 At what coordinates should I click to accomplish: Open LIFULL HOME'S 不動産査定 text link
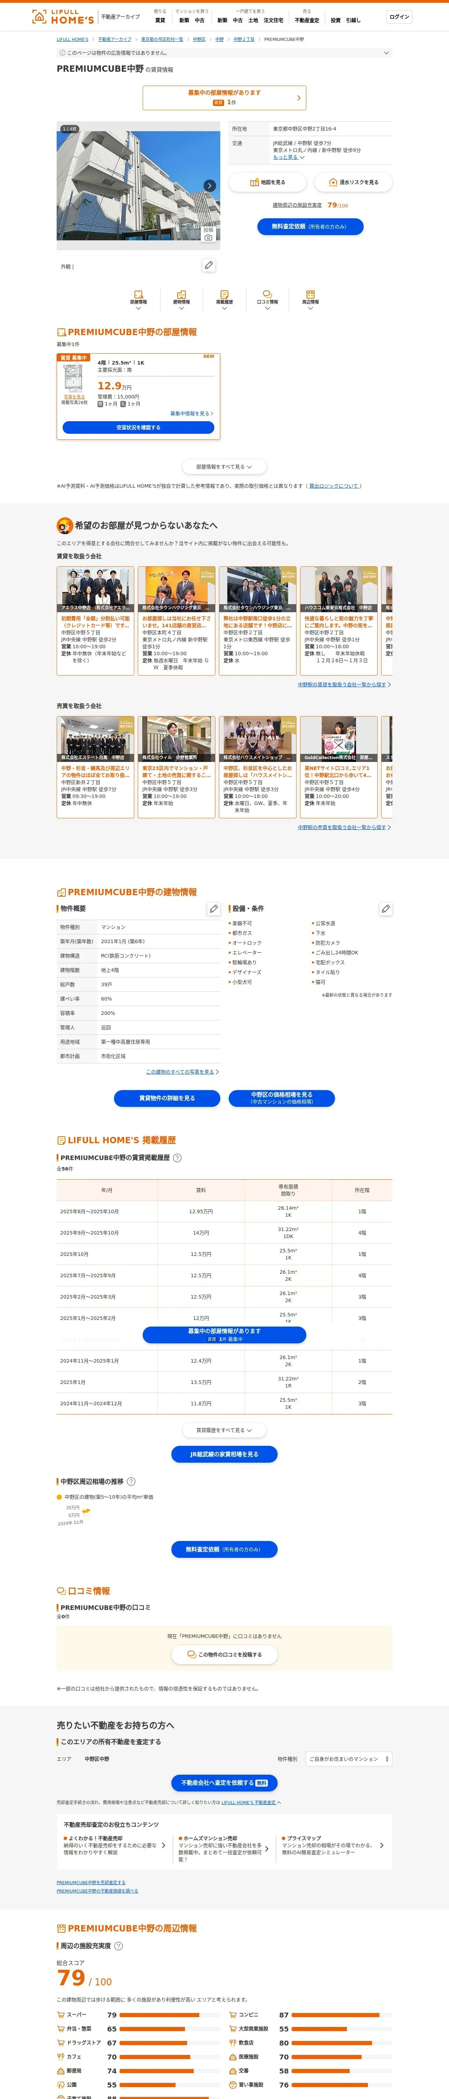tap(249, 1802)
